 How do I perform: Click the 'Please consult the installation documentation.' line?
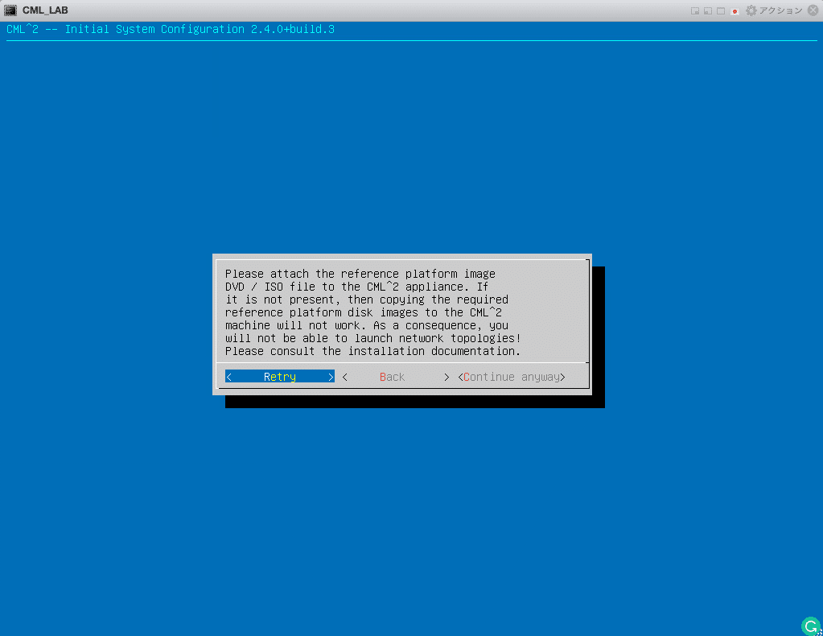pyautogui.click(x=372, y=351)
